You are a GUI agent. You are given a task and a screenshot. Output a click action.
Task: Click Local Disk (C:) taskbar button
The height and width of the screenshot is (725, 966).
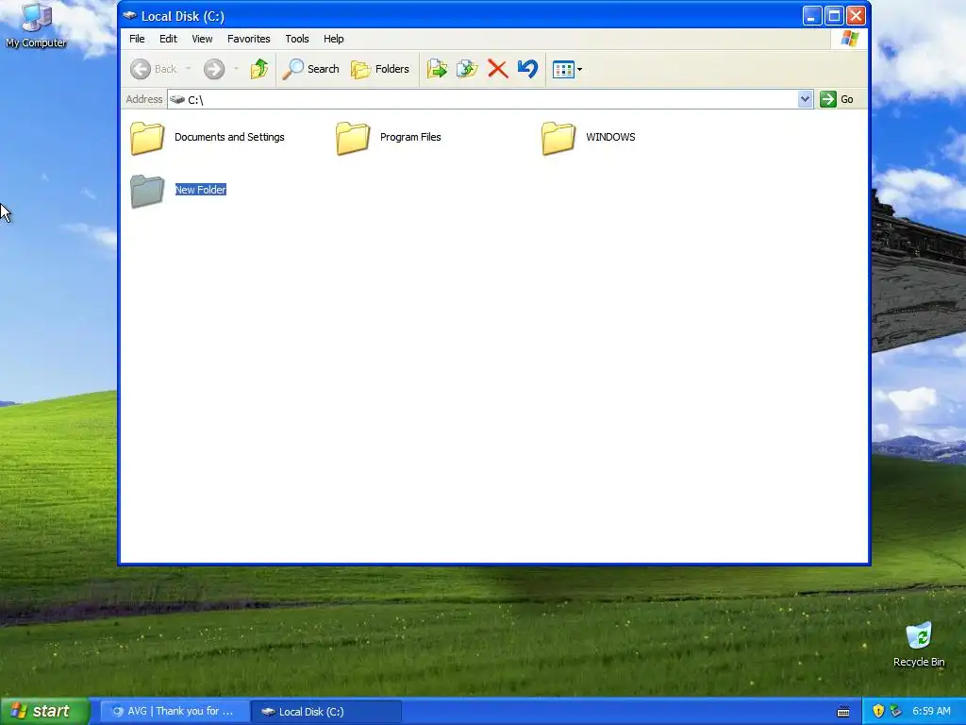tap(326, 712)
